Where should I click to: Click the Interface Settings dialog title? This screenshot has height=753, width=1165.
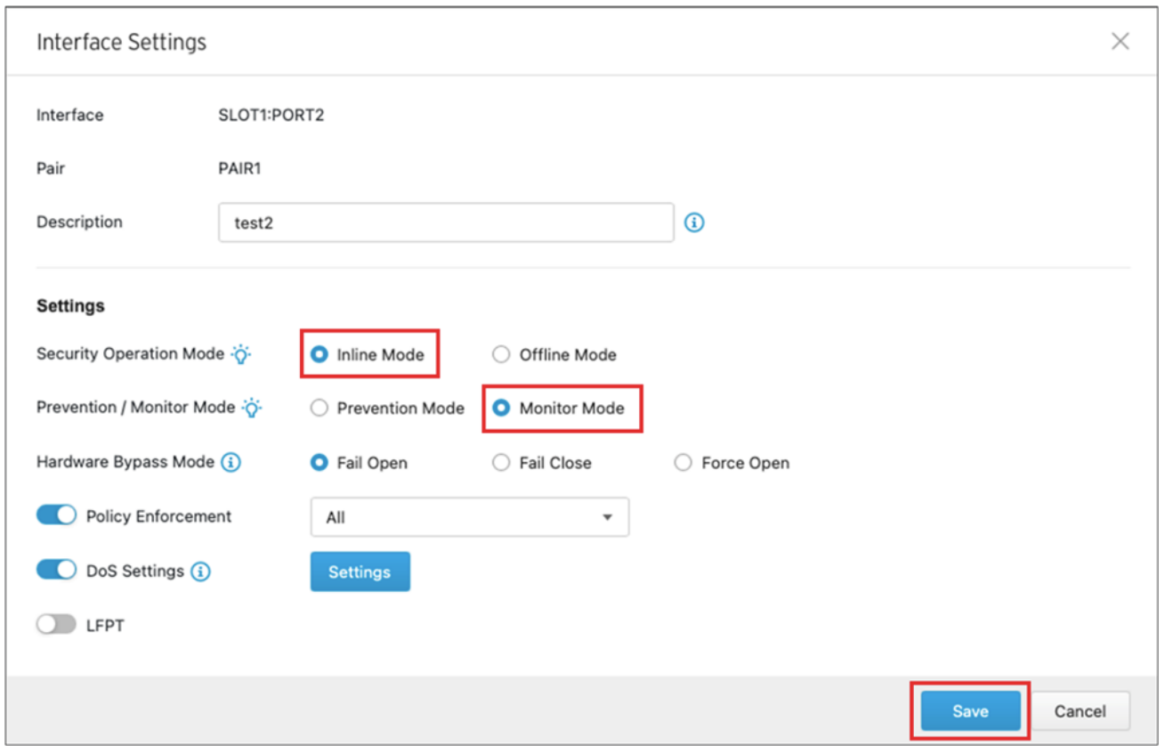[121, 42]
